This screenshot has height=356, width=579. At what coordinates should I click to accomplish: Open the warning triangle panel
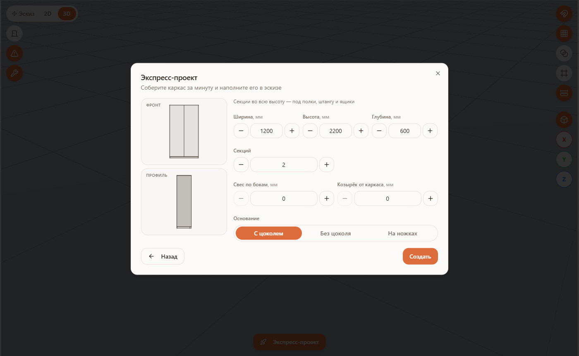(14, 53)
